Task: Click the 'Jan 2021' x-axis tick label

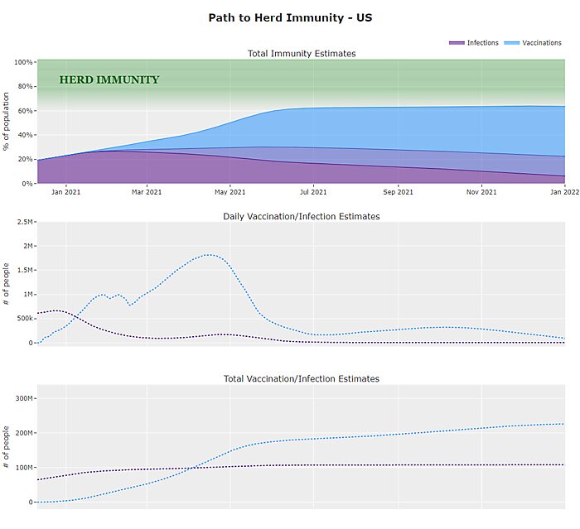Action: (x=66, y=192)
